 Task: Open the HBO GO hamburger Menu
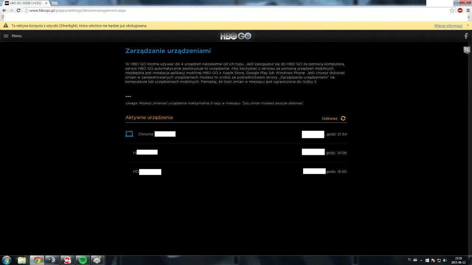point(13,36)
